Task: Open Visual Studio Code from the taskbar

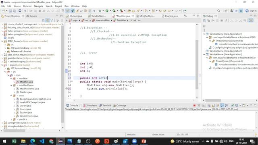Action: point(42,141)
